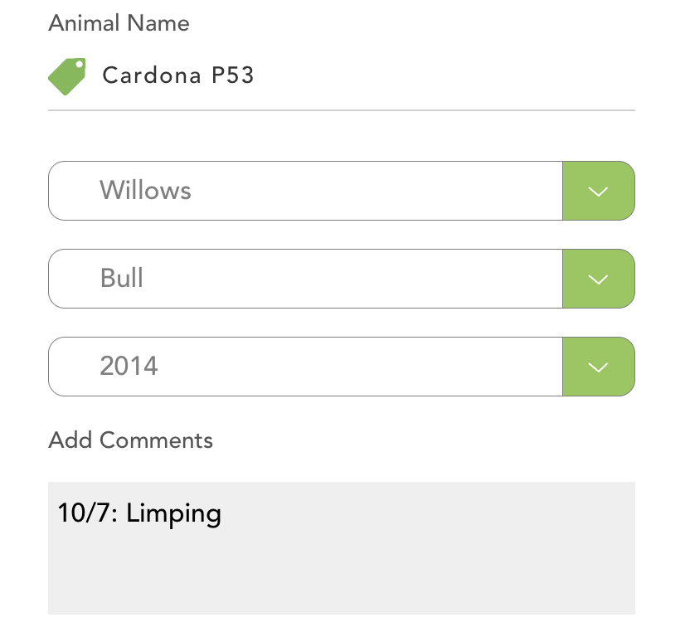Click the 2014 value text

[x=129, y=367]
